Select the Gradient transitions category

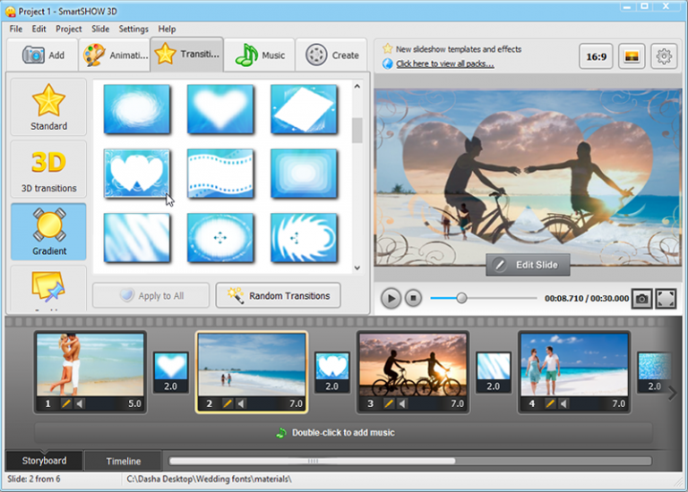click(48, 232)
